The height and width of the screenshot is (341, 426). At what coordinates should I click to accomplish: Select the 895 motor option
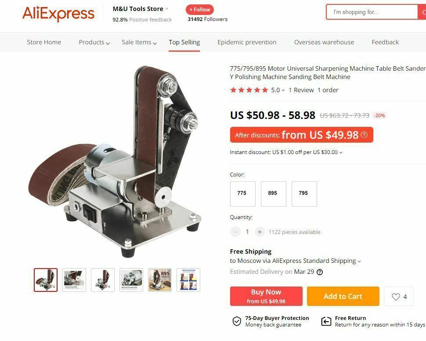pyautogui.click(x=273, y=194)
